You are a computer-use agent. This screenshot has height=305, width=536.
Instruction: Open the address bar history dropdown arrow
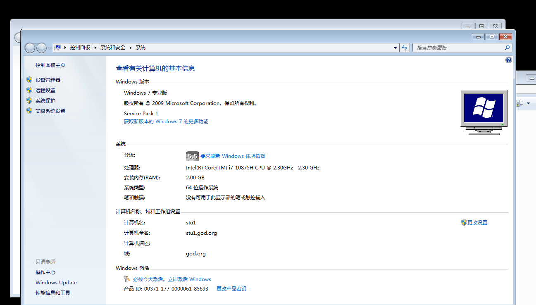tap(395, 48)
